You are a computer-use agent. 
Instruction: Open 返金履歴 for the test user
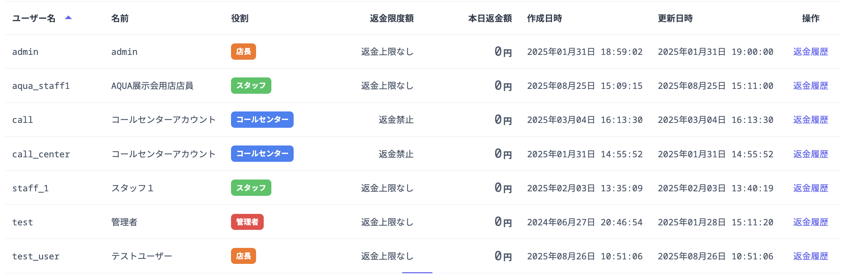tap(810, 222)
